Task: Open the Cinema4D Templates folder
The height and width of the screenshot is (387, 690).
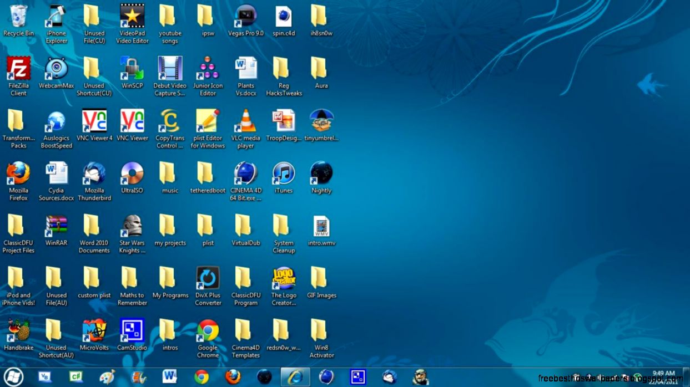Action: 245,338
